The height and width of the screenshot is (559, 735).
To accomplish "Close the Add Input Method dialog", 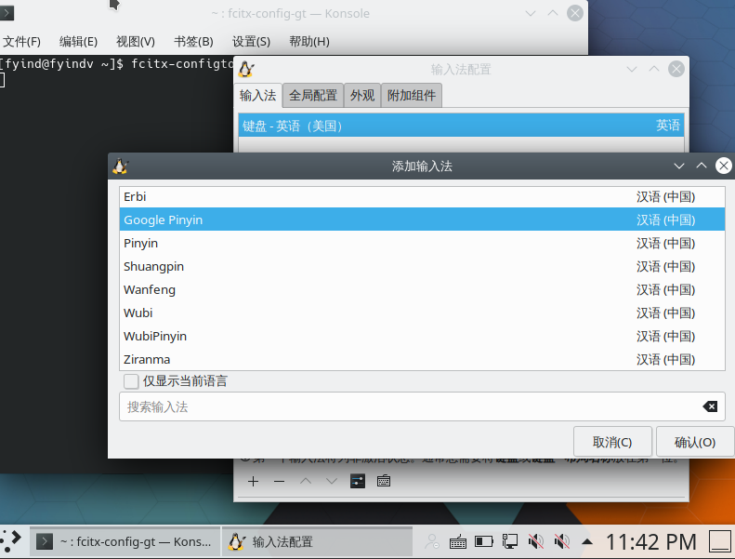I will coord(723,166).
